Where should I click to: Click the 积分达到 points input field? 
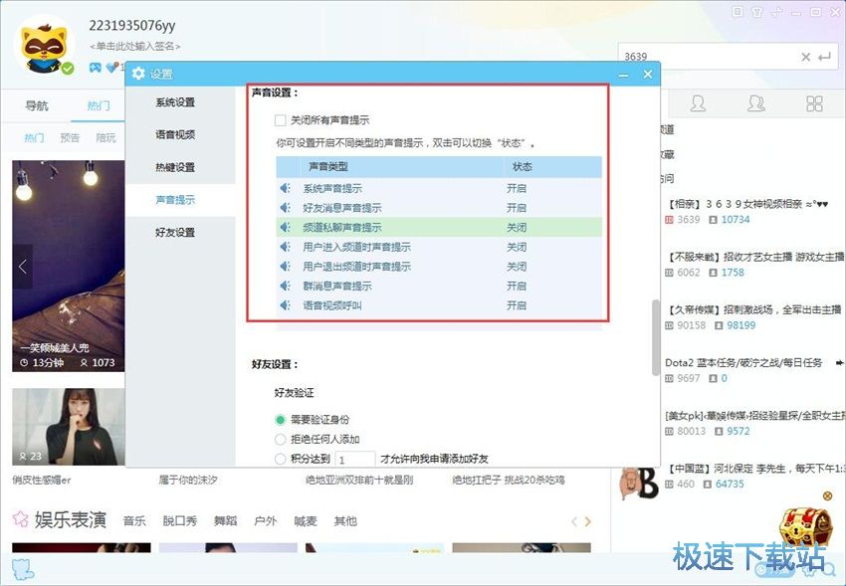tap(355, 460)
